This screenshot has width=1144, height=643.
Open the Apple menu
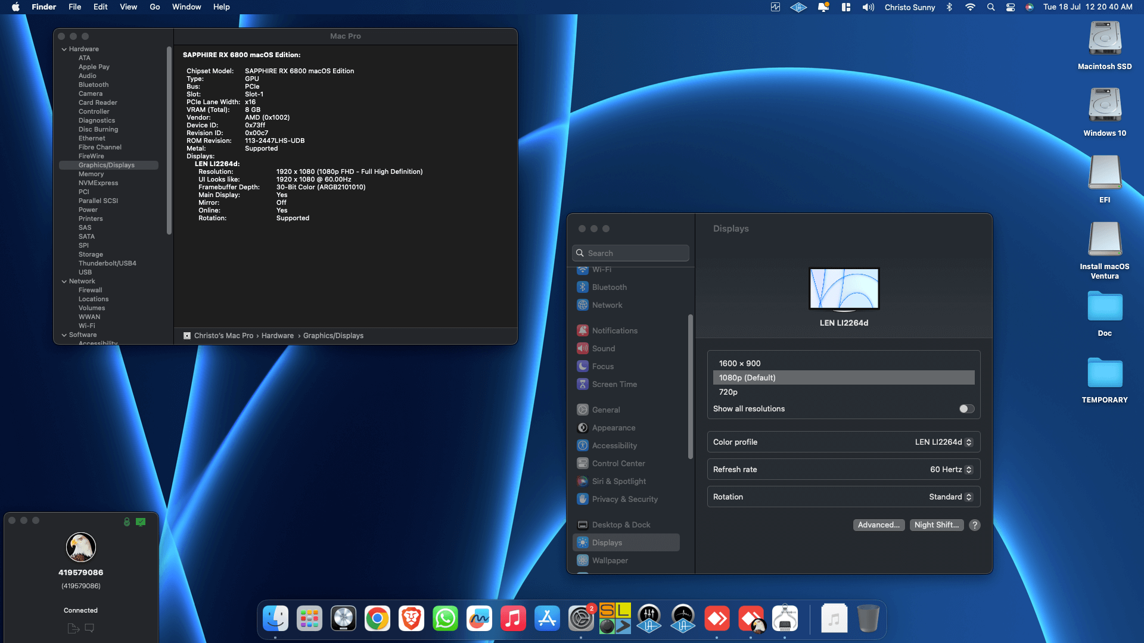[15, 7]
